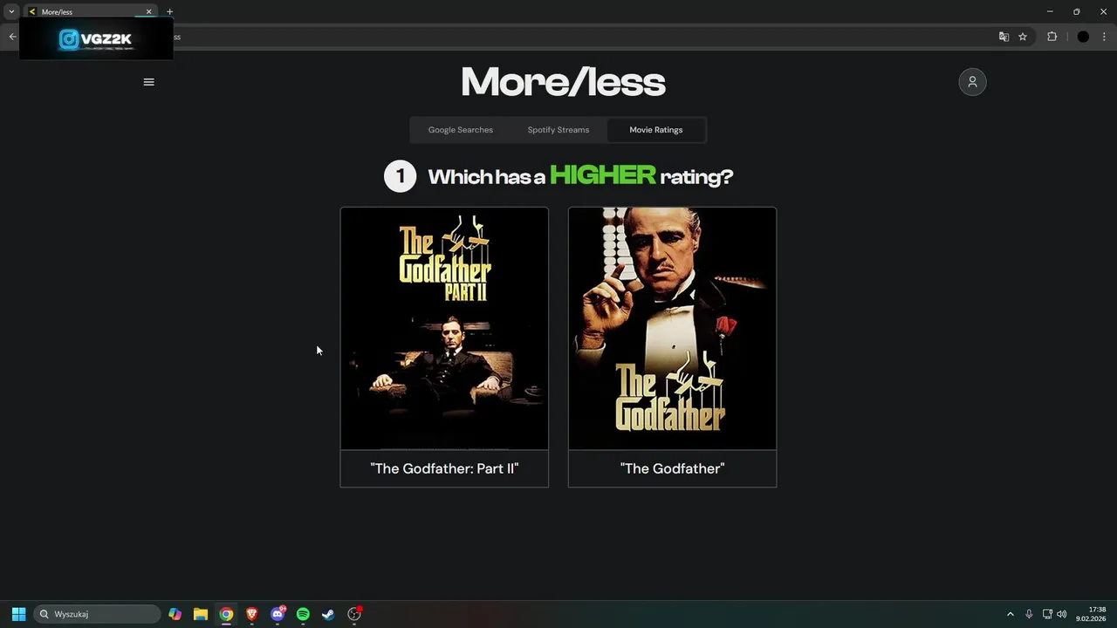Pick "The Godfather: Part II" title label
The height and width of the screenshot is (628, 1117).
tap(444, 468)
